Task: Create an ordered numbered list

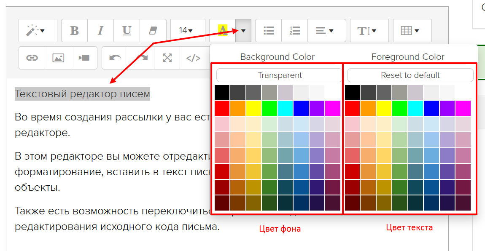Action: (295, 31)
